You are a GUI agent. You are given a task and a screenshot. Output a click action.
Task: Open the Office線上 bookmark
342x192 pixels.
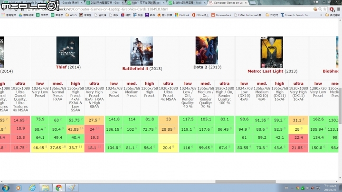[200, 15]
